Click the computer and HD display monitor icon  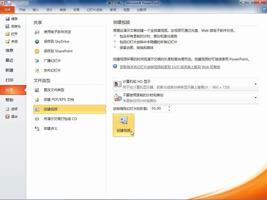(118, 84)
